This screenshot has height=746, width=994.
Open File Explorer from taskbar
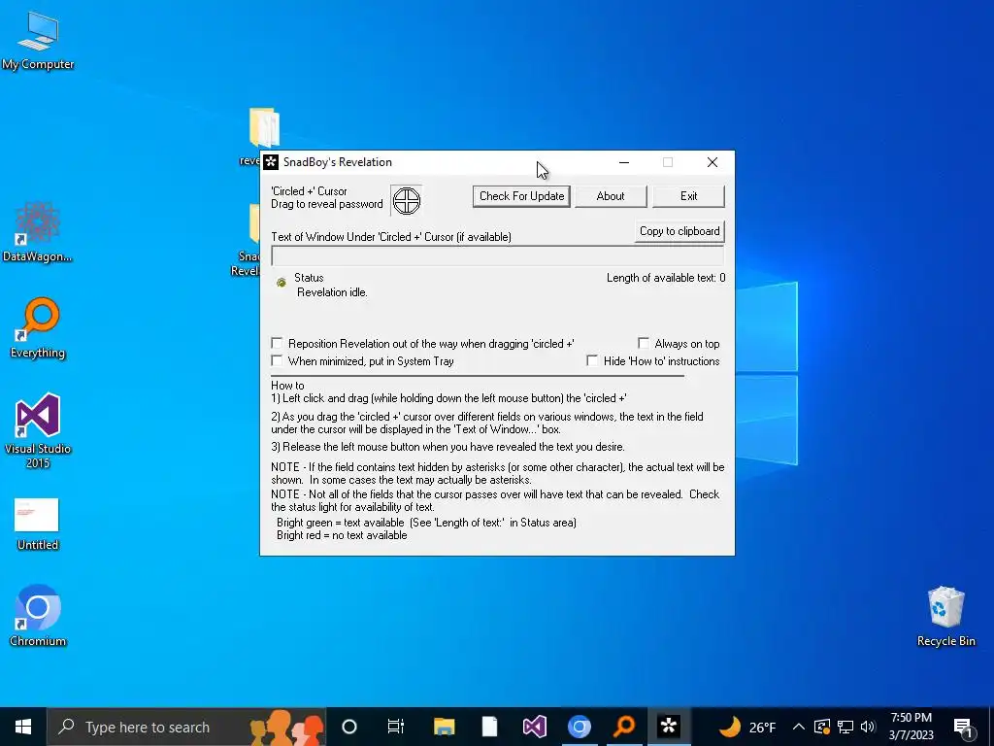pyautogui.click(x=445, y=727)
